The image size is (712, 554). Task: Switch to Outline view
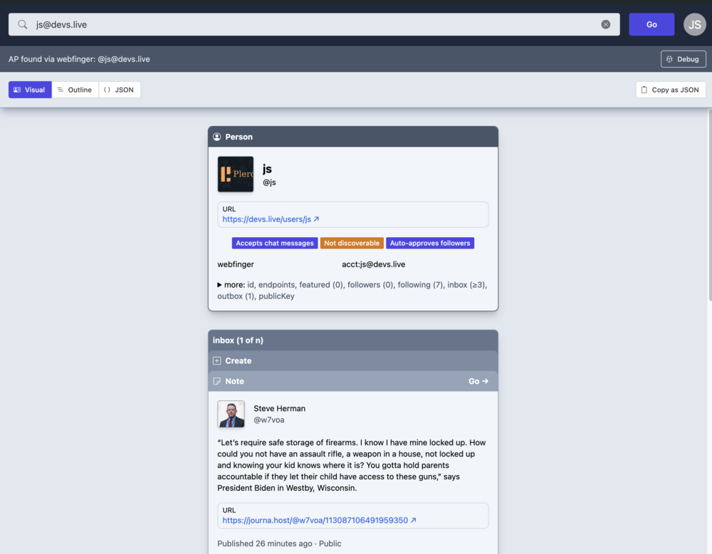75,90
